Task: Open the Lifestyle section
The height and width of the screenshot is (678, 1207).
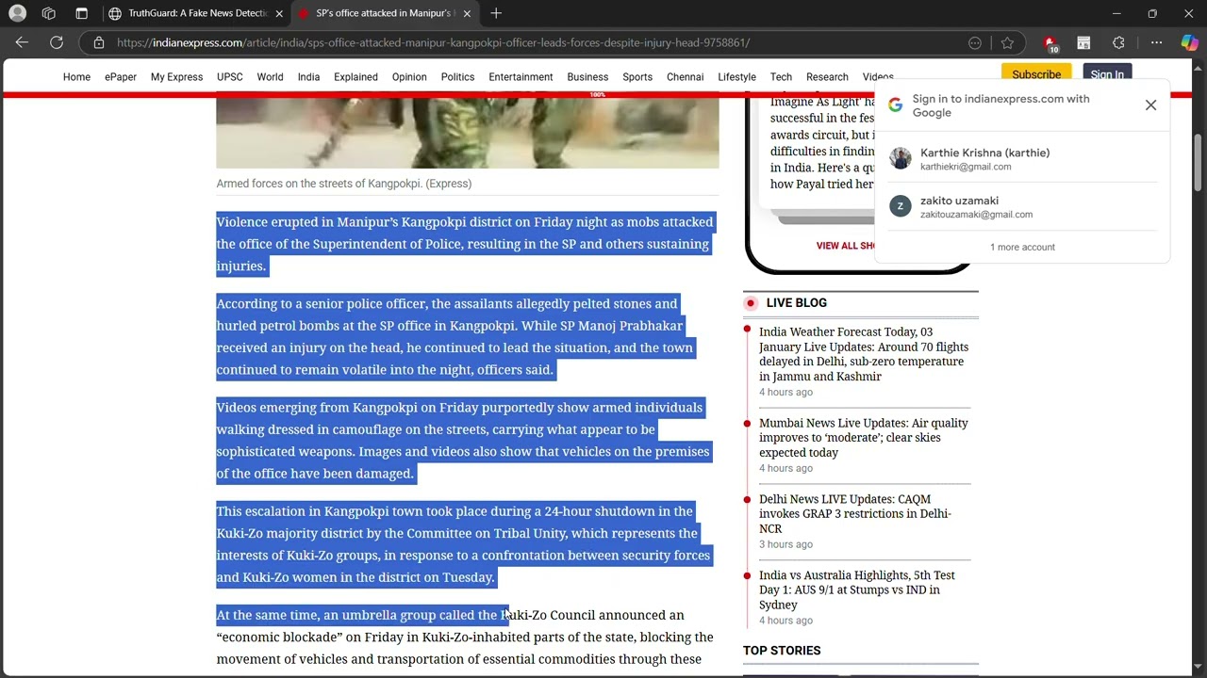Action: click(x=736, y=77)
